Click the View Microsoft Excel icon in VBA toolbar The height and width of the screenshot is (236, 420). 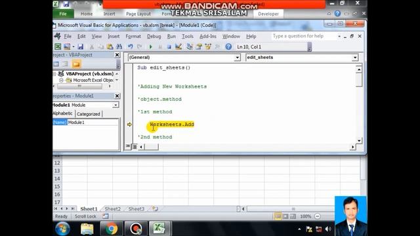coord(58,47)
